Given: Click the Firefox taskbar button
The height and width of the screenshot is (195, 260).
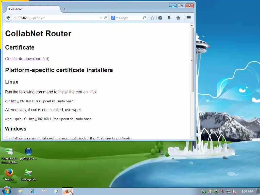Looking at the screenshot, I should pos(67,191).
